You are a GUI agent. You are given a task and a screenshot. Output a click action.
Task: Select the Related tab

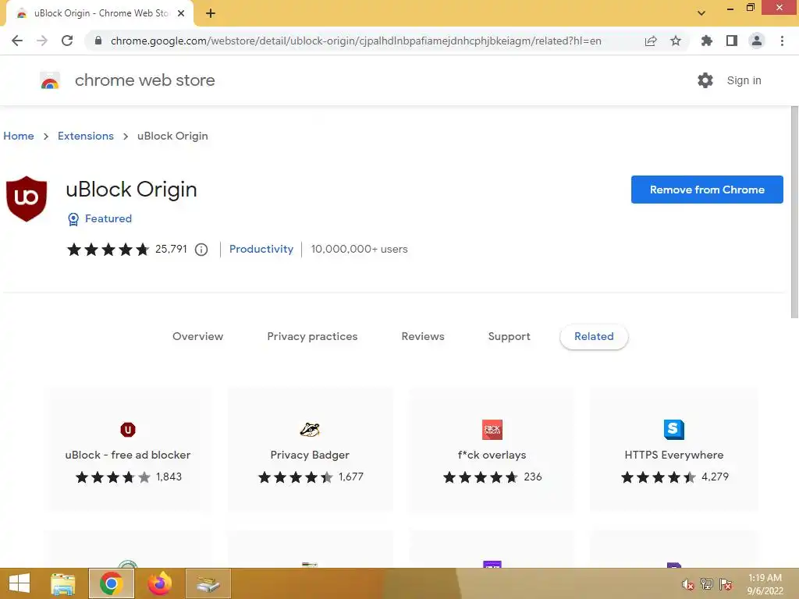pos(594,336)
